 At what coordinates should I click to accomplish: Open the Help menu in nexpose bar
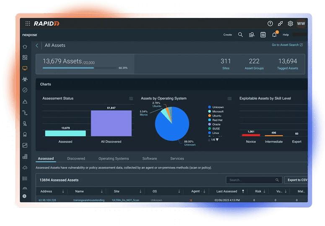(x=286, y=35)
